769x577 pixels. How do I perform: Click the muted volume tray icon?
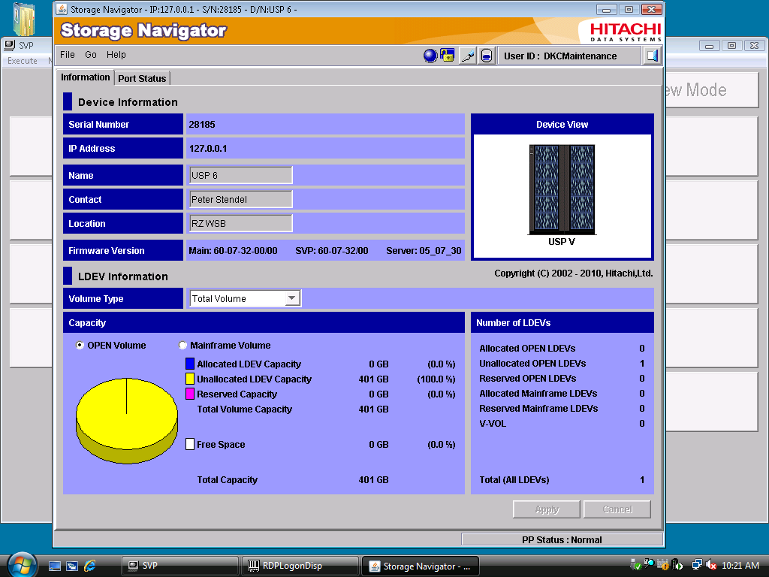click(x=711, y=566)
